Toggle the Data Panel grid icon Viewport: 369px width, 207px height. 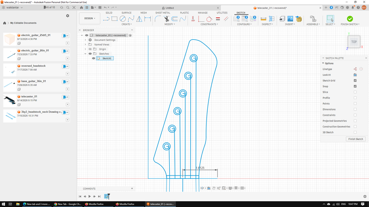(87, 8)
